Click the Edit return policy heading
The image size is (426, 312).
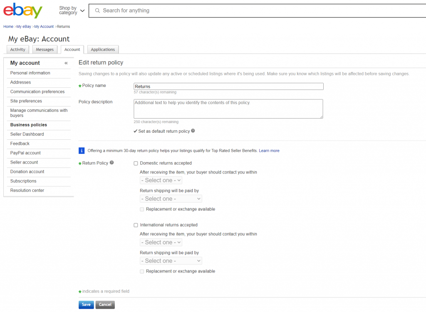click(101, 62)
